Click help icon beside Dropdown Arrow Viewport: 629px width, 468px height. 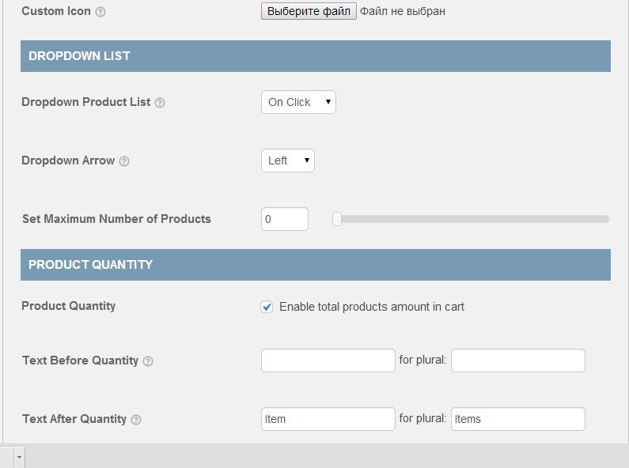pyautogui.click(x=124, y=161)
